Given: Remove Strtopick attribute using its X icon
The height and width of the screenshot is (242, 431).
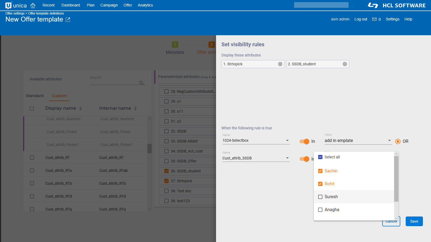Looking at the screenshot, I should (280, 64).
